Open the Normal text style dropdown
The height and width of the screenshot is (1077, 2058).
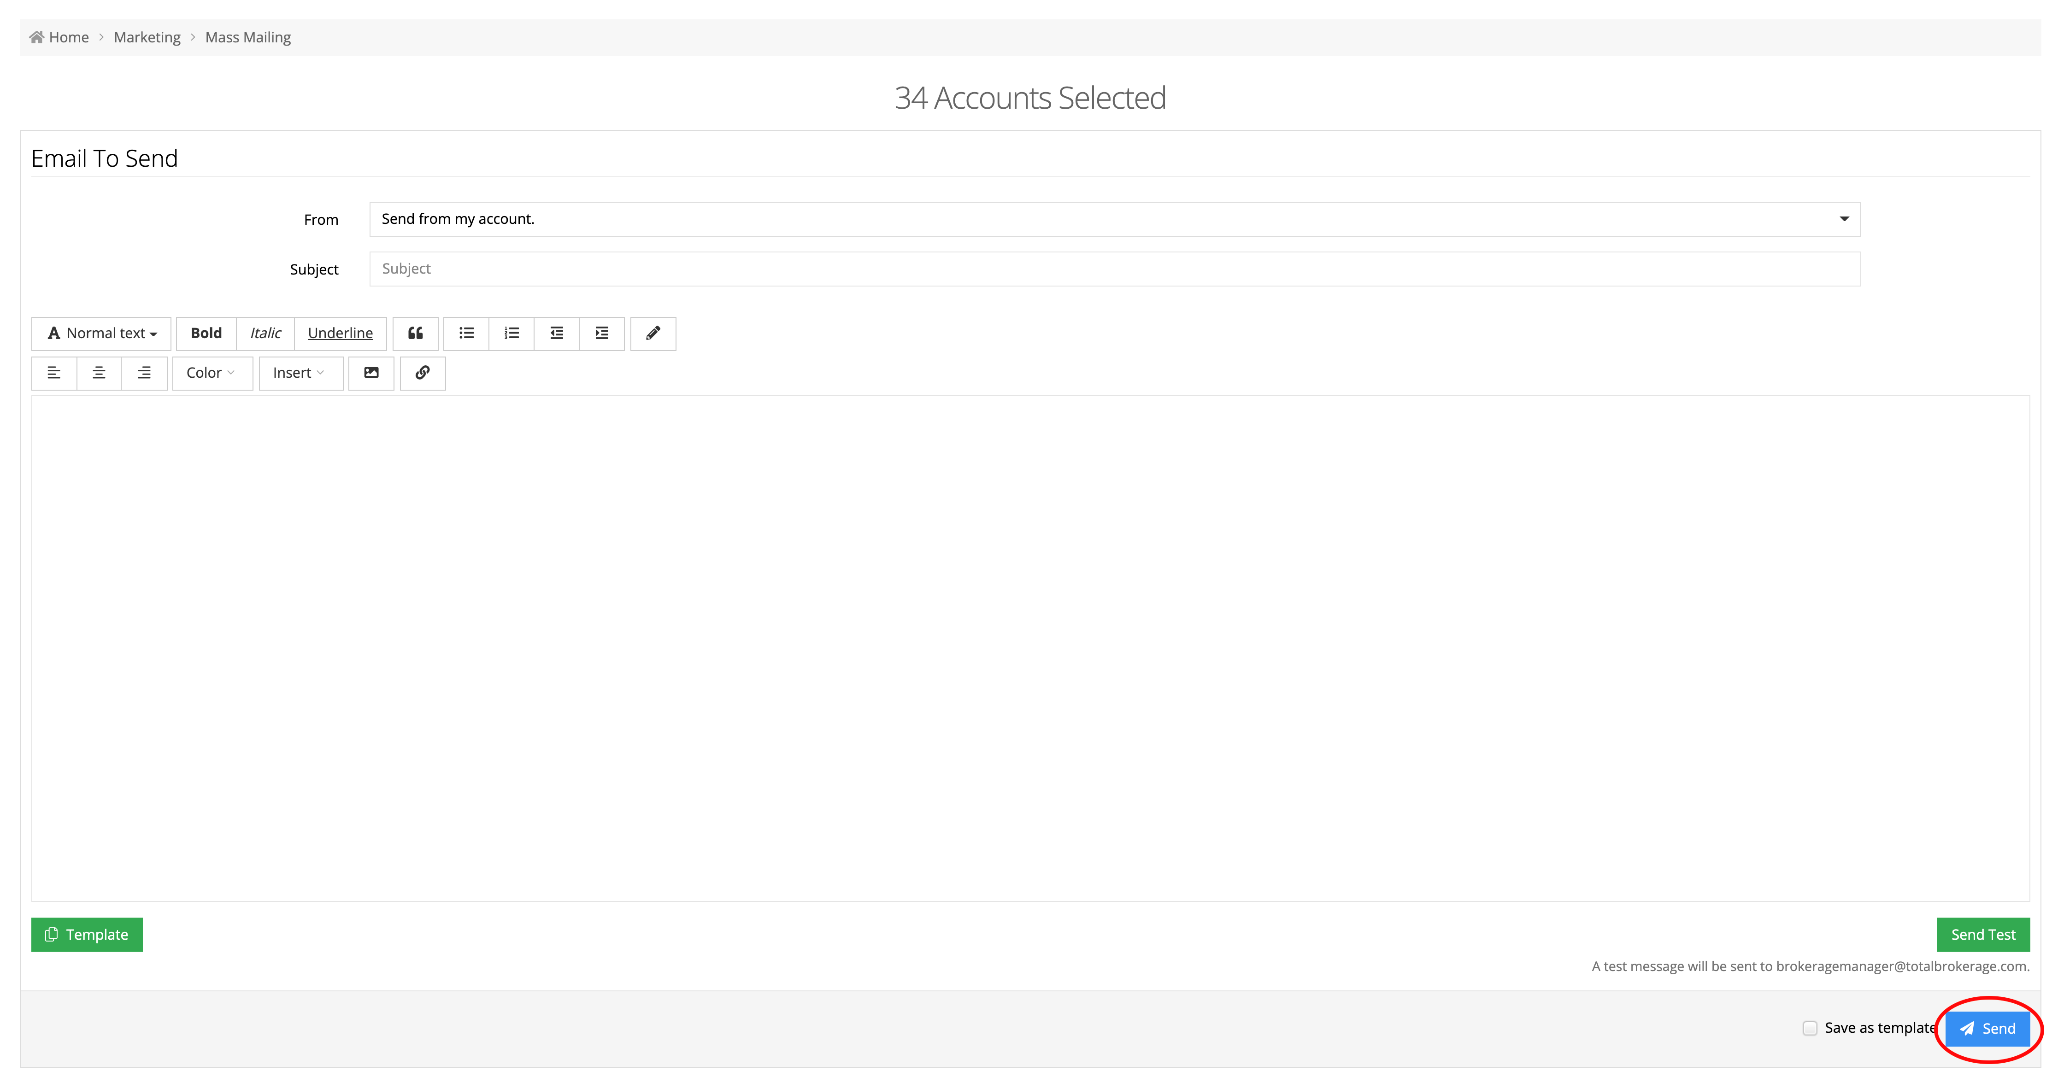pos(101,333)
